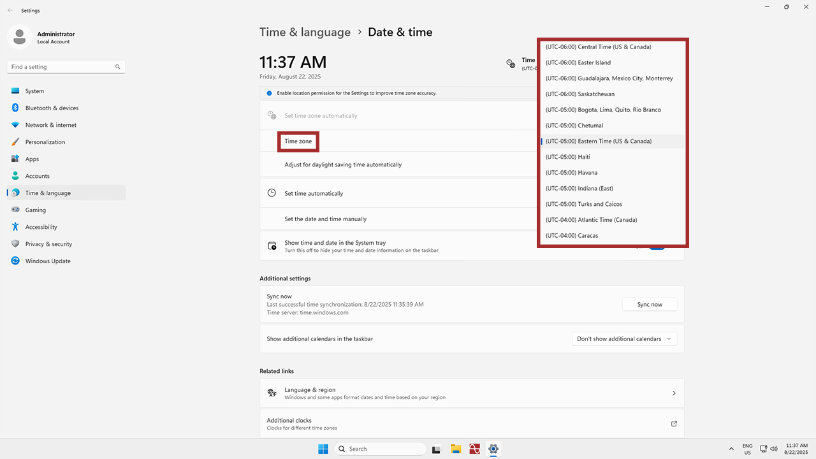Open Bluetooth & devices settings
The image size is (816, 459).
(x=52, y=108)
